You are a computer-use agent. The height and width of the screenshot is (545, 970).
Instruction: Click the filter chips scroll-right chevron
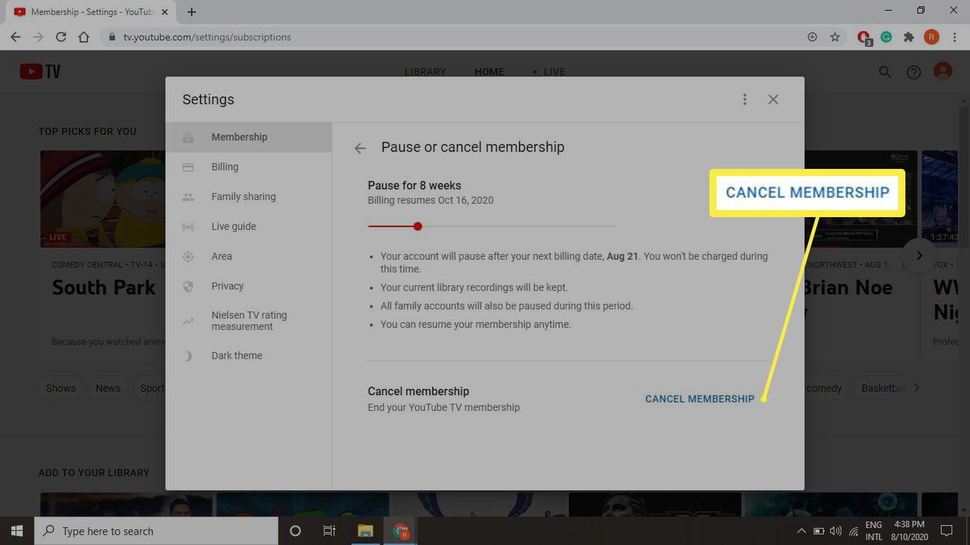tap(917, 387)
